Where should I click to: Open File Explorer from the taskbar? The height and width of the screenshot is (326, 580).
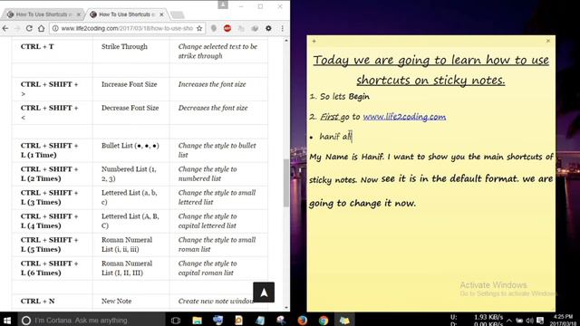click(x=198, y=320)
